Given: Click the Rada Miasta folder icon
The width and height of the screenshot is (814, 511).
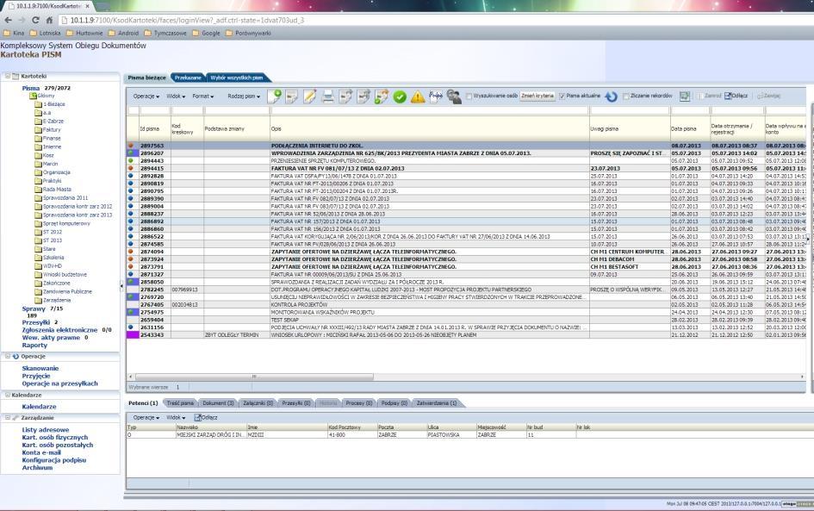Looking at the screenshot, I should [38, 190].
